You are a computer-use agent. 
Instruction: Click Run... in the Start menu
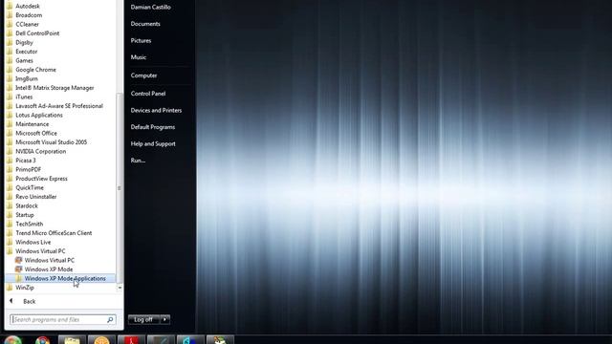pyautogui.click(x=138, y=161)
